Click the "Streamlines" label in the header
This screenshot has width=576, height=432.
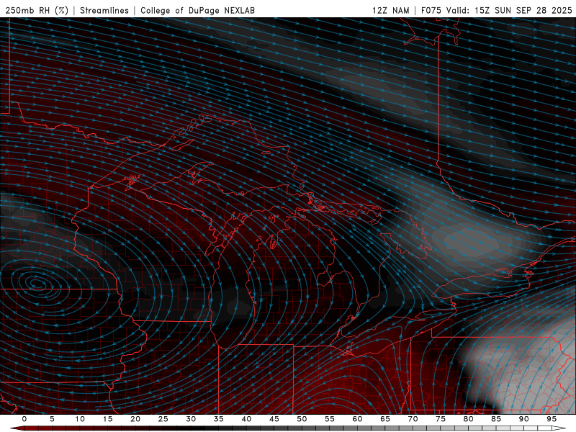104,10
